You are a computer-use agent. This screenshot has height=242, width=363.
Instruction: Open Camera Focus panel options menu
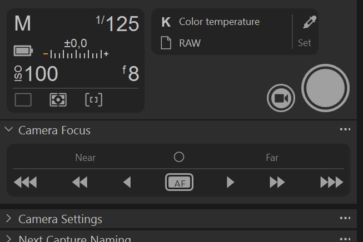345,129
